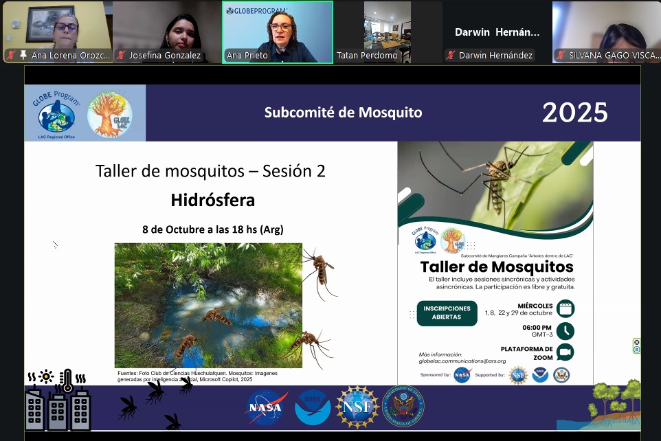Click the NOAA logo in the bottom banner
Image resolution: width=661 pixels, height=441 pixels.
point(313,407)
